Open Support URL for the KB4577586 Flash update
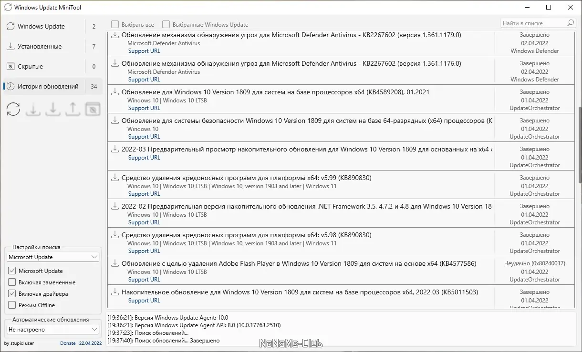This screenshot has width=582, height=352. click(144, 280)
